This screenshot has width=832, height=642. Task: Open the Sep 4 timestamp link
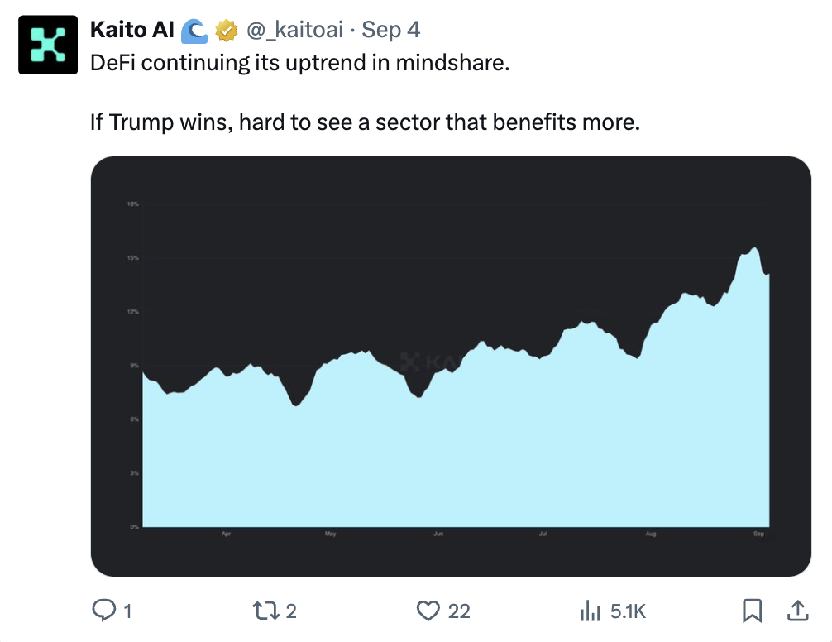(x=391, y=31)
